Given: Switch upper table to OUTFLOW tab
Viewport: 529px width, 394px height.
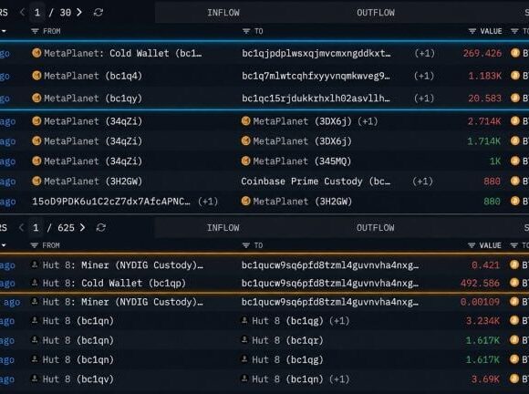Looking at the screenshot, I should 376,13.
